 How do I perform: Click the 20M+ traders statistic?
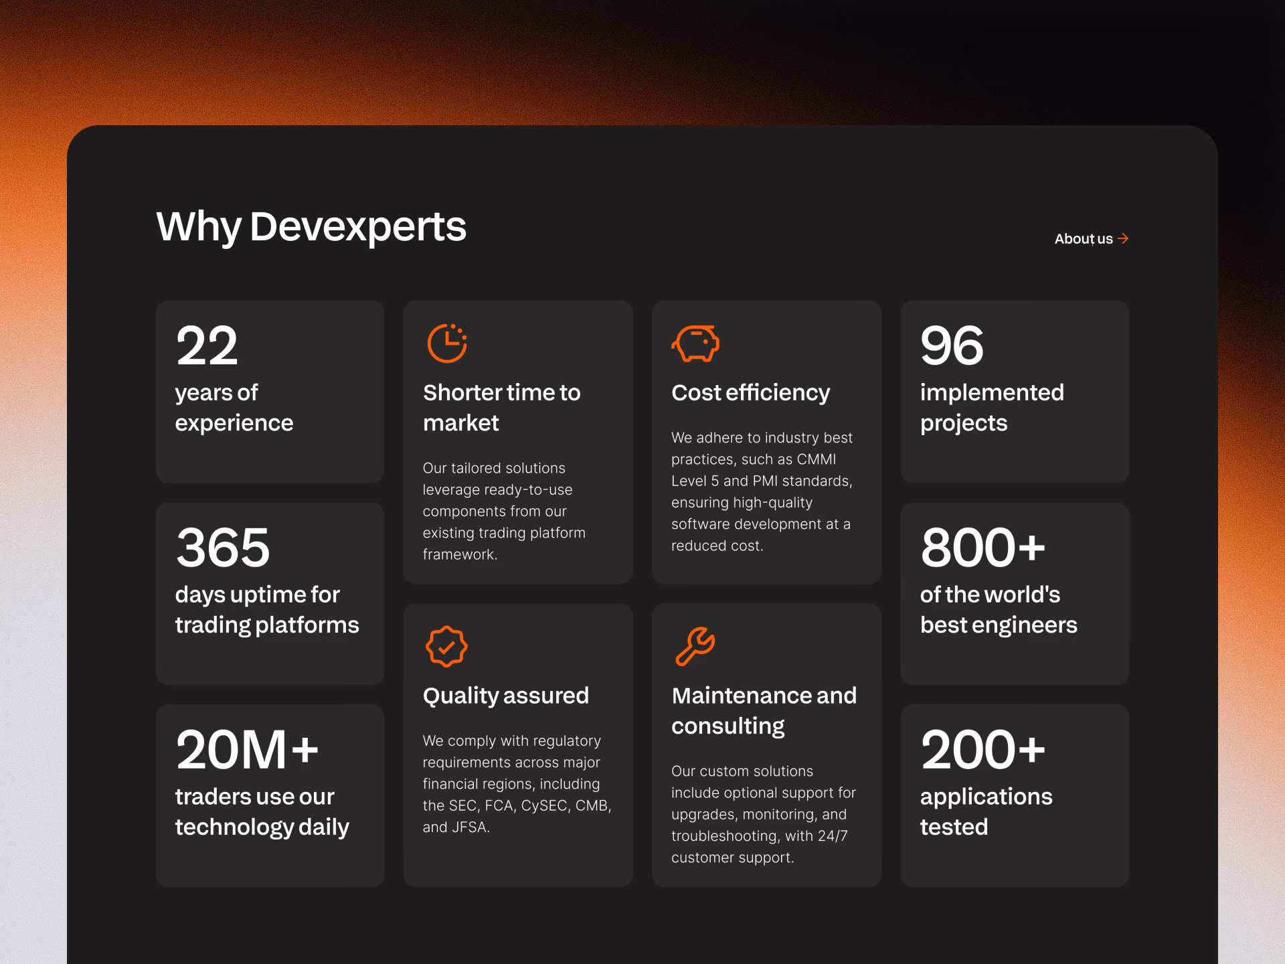[x=248, y=750]
